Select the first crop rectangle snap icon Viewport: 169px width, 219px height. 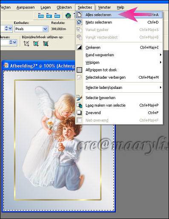point(26,44)
